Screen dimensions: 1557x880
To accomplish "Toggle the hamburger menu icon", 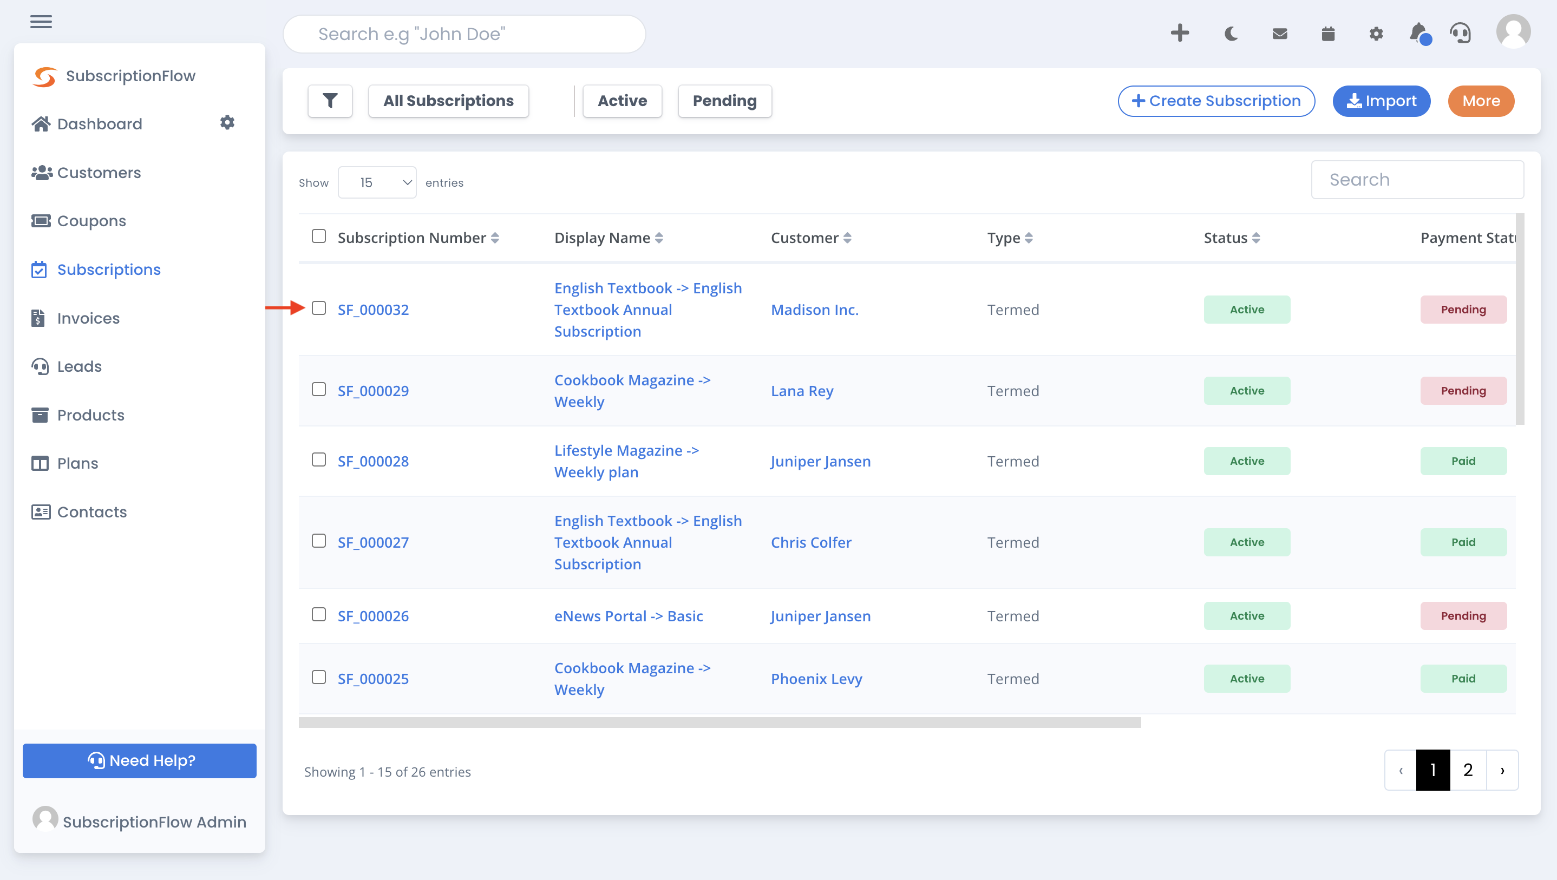I will (x=41, y=22).
